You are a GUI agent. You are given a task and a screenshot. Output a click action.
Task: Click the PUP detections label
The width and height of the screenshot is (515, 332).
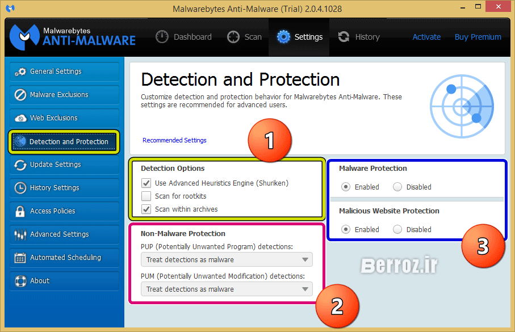(217, 247)
